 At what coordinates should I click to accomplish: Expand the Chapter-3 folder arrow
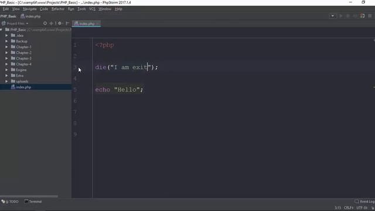6,59
